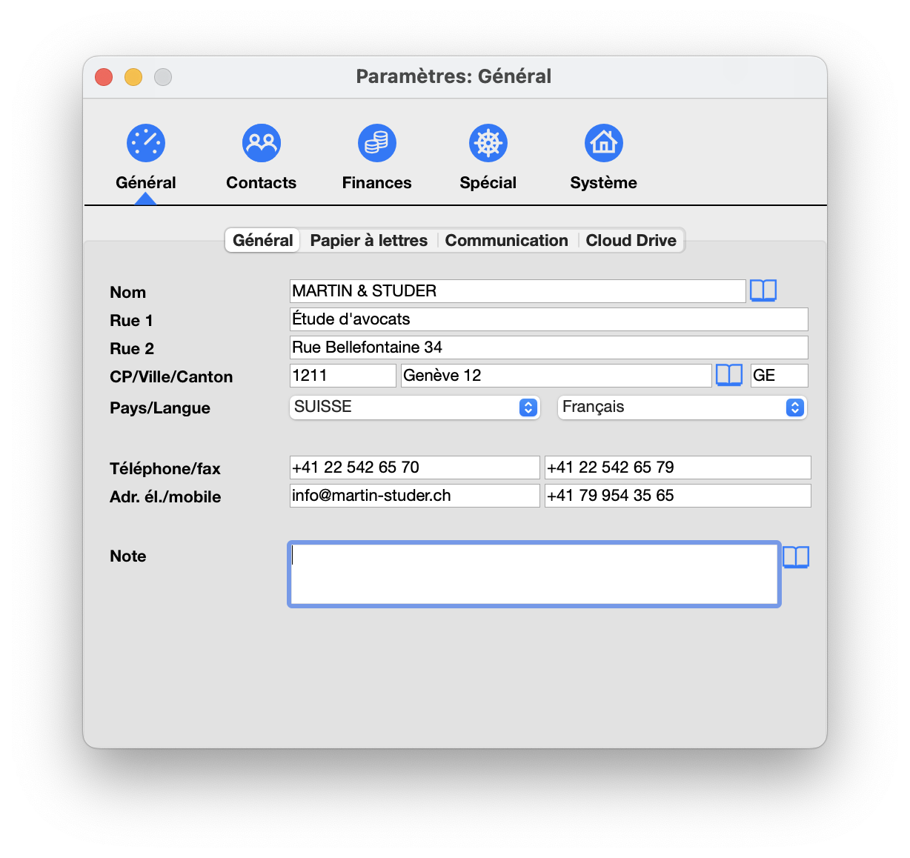The height and width of the screenshot is (858, 910).
Task: Click the Nom field containing MARTIN & STUDER
Action: pyautogui.click(x=517, y=291)
